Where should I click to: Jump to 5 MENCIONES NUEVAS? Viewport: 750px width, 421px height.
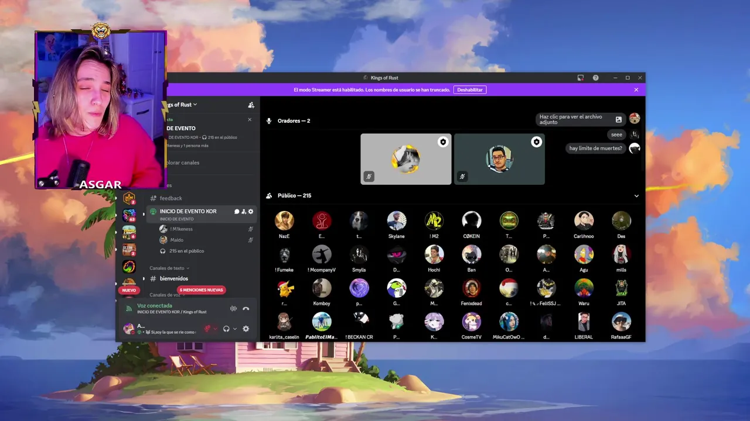coord(201,290)
